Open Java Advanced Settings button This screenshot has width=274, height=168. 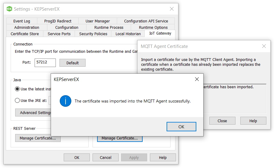(33, 113)
